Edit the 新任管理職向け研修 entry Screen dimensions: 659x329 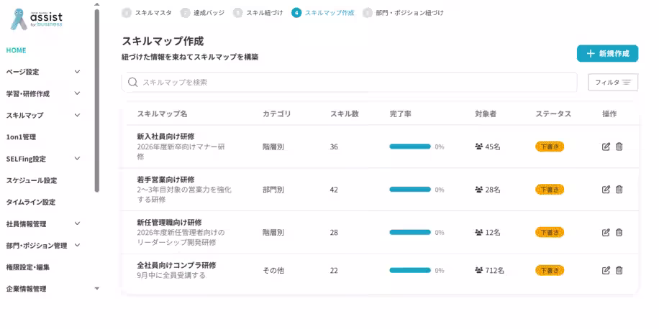point(606,233)
